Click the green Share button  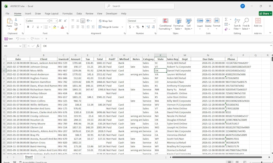pos(265,13)
